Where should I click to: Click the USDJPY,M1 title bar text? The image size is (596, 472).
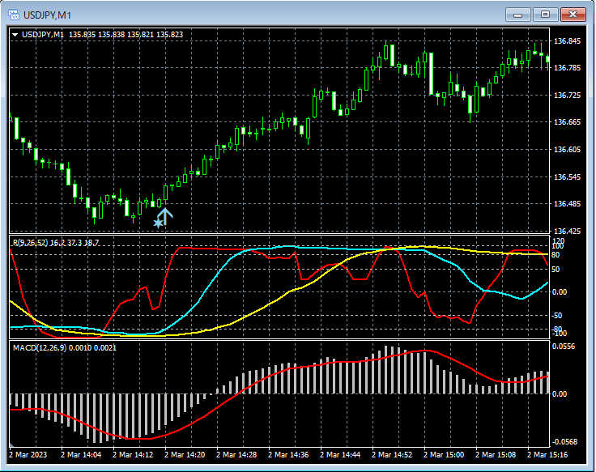46,15
